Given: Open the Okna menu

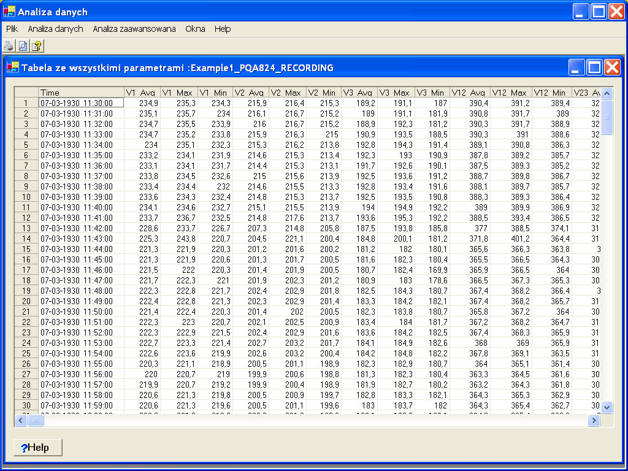Looking at the screenshot, I should [x=195, y=29].
